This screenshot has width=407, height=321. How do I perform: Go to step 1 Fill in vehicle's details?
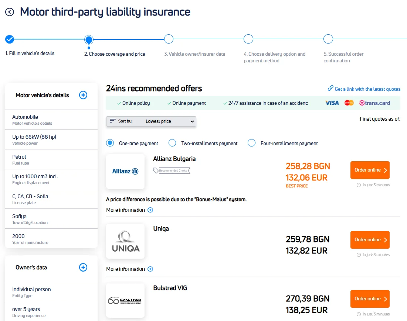pos(10,39)
